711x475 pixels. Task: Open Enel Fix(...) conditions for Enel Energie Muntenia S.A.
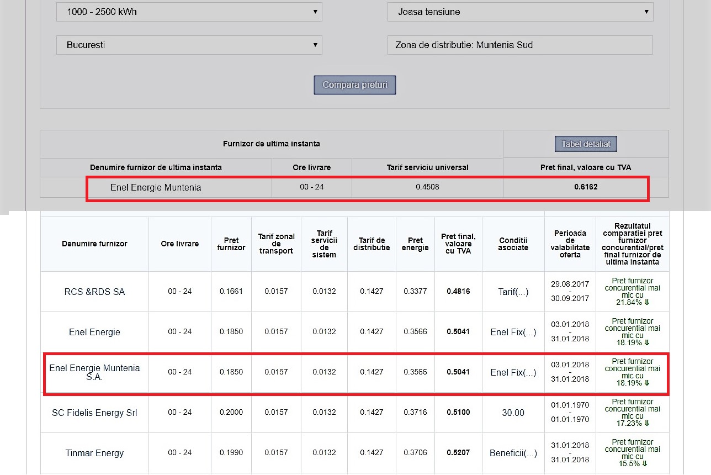513,372
